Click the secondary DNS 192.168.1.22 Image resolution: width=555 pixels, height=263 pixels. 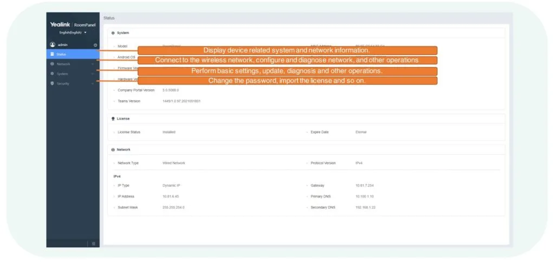365,207
